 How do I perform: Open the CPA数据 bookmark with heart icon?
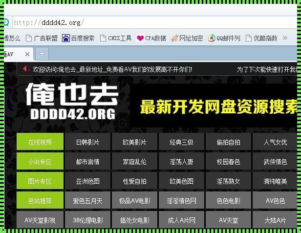pyautogui.click(x=151, y=38)
